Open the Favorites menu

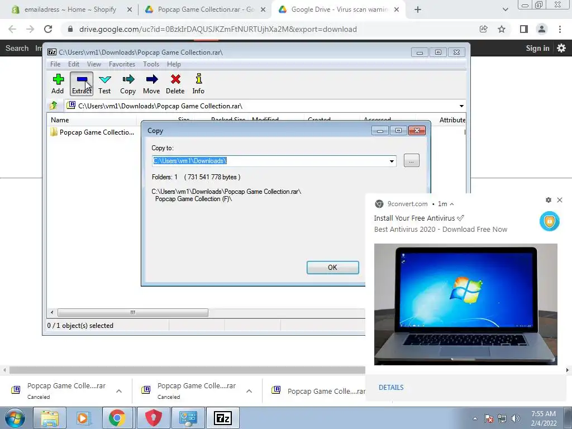(122, 64)
